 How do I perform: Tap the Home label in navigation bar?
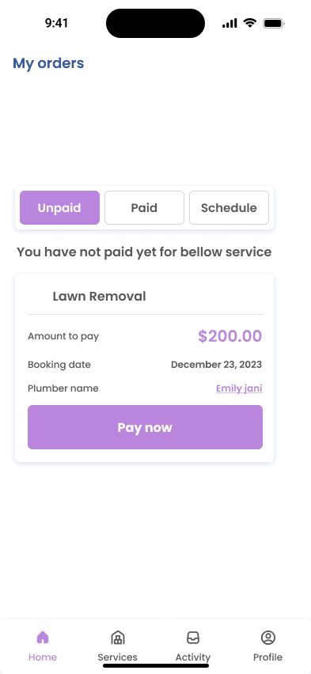(x=43, y=657)
